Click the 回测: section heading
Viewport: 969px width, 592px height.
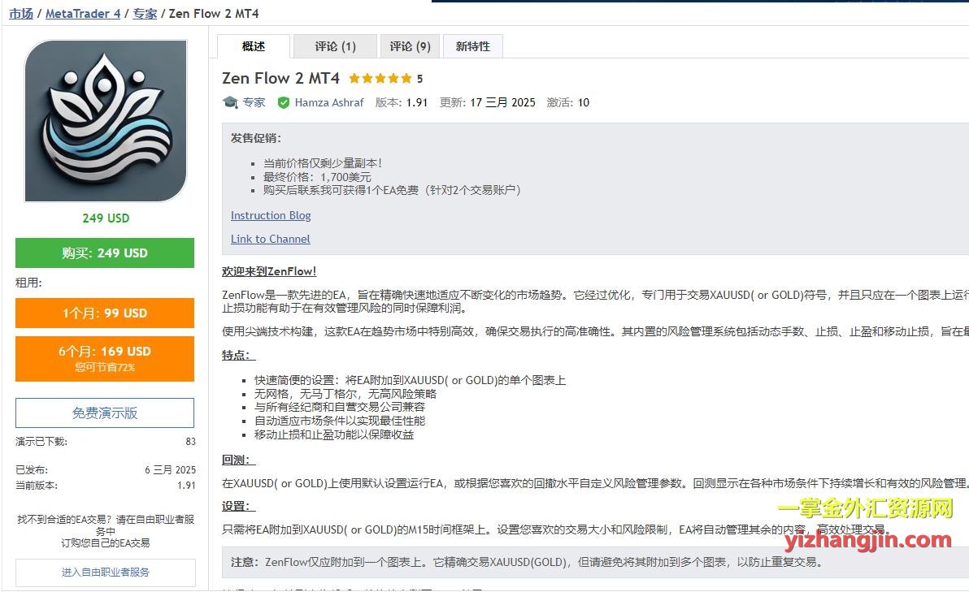coord(238,460)
